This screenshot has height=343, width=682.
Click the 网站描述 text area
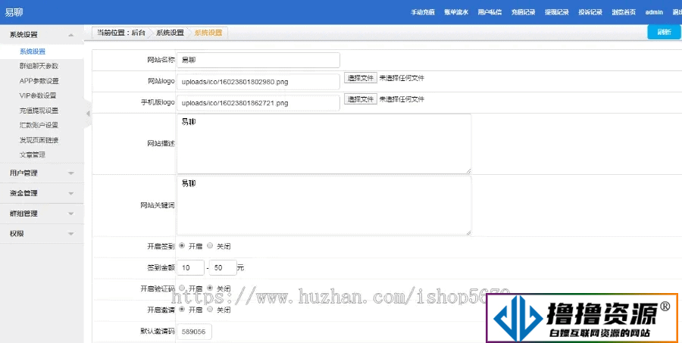point(324,144)
